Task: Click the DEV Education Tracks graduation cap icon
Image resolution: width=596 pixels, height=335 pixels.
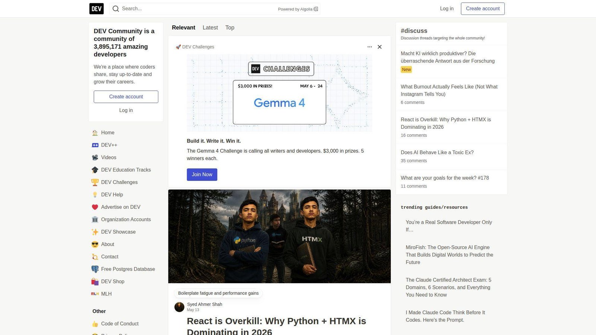Action: pyautogui.click(x=95, y=170)
